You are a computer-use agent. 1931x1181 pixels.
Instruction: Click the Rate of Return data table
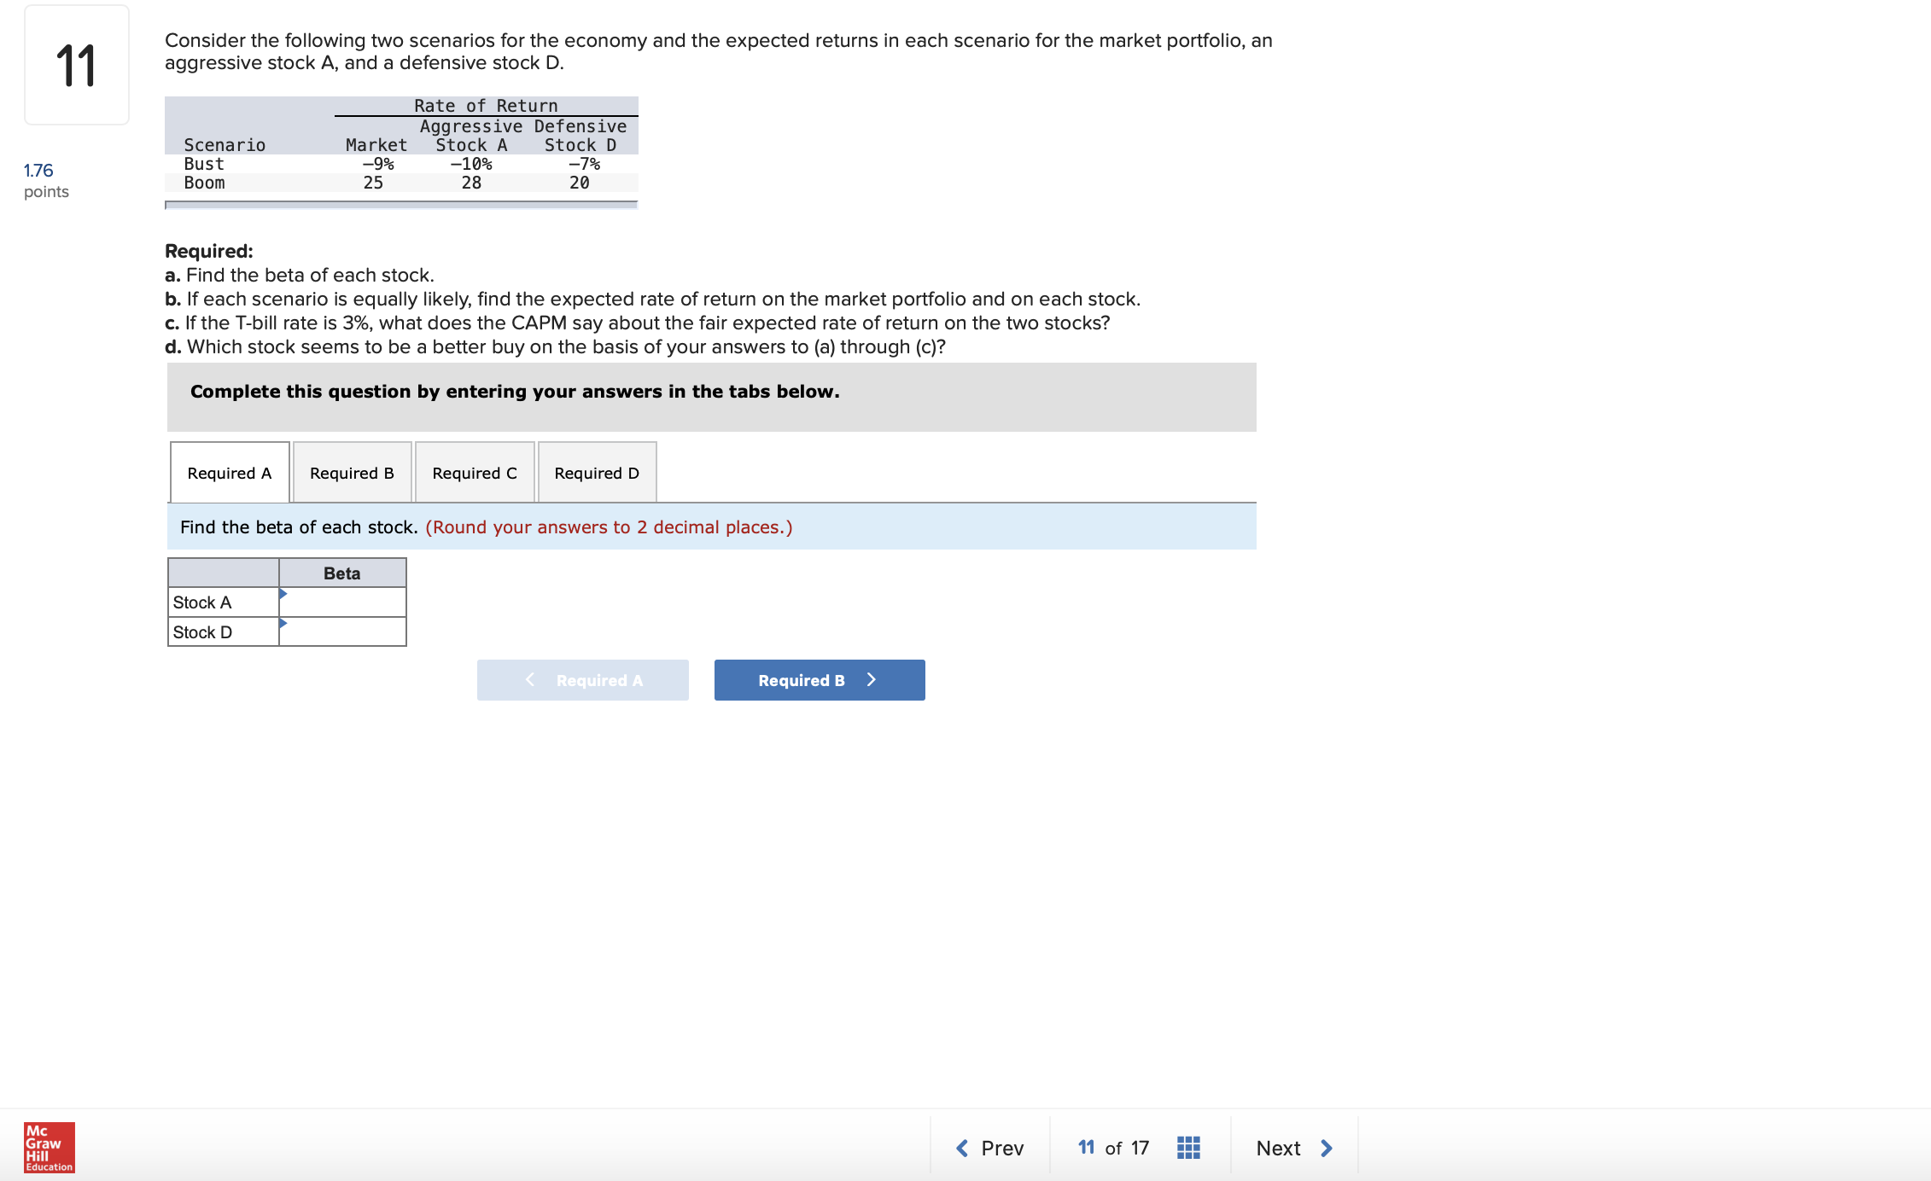point(401,152)
